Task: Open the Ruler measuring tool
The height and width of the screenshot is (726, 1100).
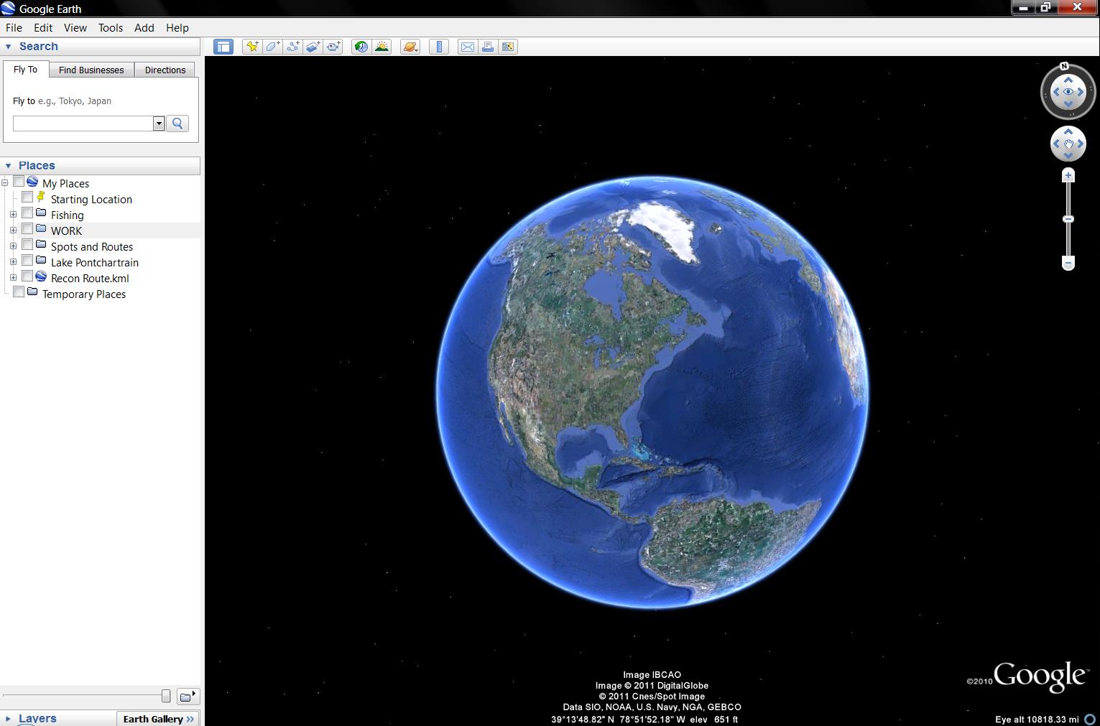Action: pyautogui.click(x=439, y=47)
